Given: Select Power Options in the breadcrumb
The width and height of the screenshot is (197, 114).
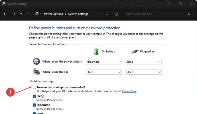Looking at the screenshot, I should [x=53, y=14].
